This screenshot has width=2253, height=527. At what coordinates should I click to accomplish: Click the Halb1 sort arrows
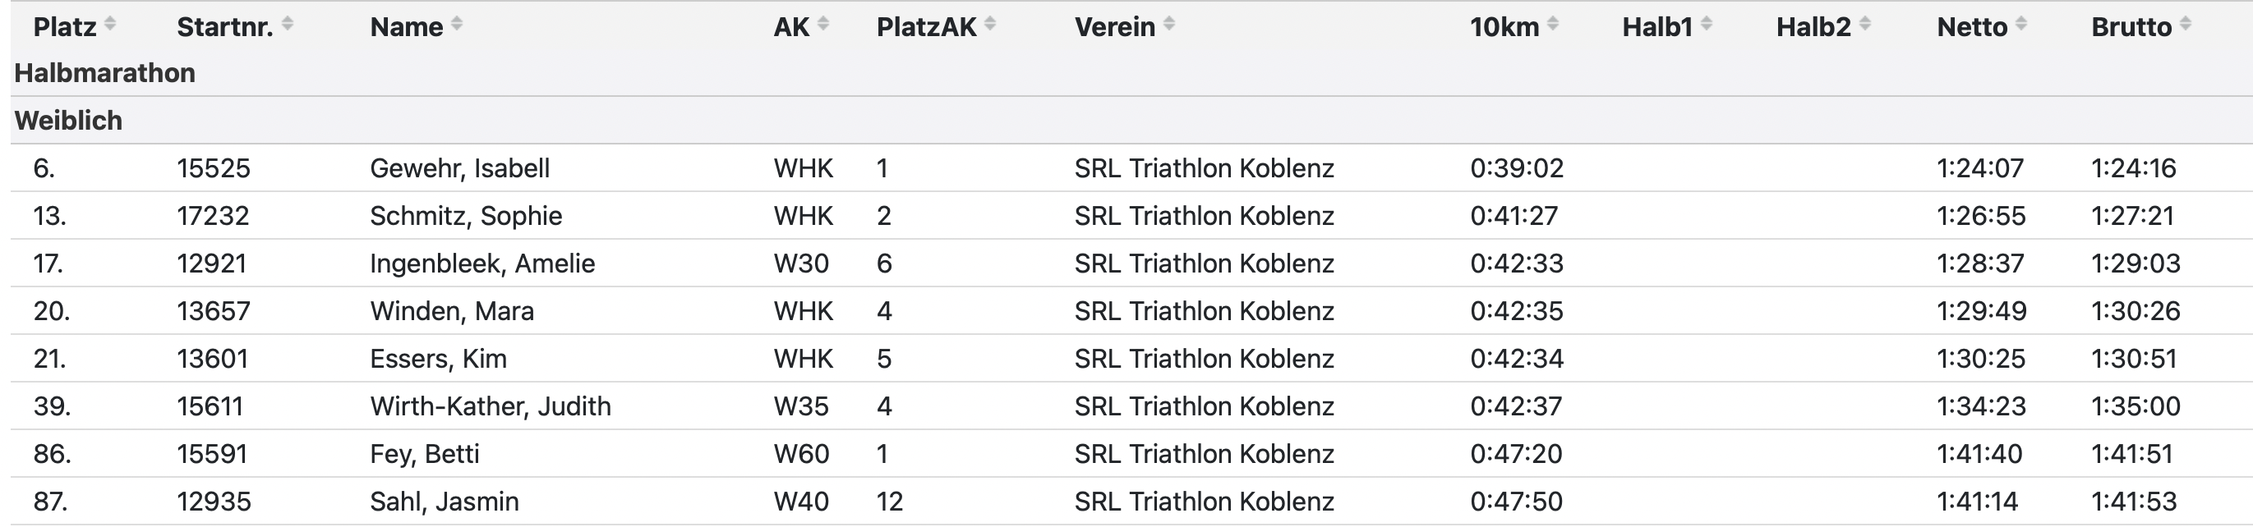click(x=1707, y=25)
